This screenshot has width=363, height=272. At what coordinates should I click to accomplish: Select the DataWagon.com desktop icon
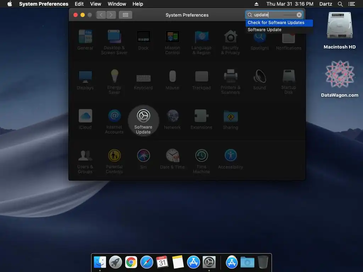340,79
